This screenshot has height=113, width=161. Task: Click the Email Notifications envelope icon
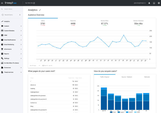[2, 40]
